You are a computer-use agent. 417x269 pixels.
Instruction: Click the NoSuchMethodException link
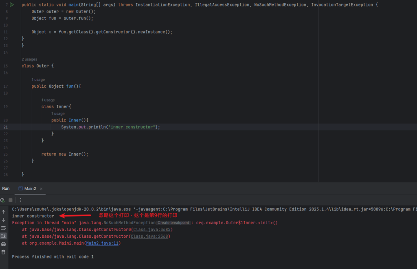click(x=129, y=223)
